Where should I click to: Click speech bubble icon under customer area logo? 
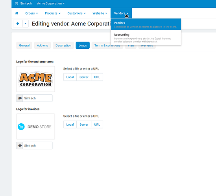click(20, 98)
